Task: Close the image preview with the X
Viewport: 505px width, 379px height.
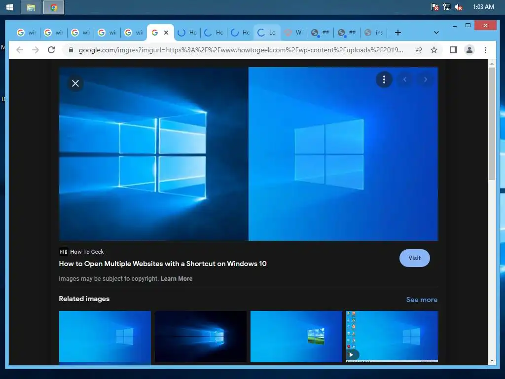Action: pyautogui.click(x=75, y=83)
